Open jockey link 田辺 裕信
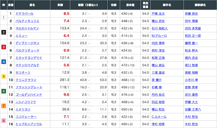217x128 pixels. (158, 102)
